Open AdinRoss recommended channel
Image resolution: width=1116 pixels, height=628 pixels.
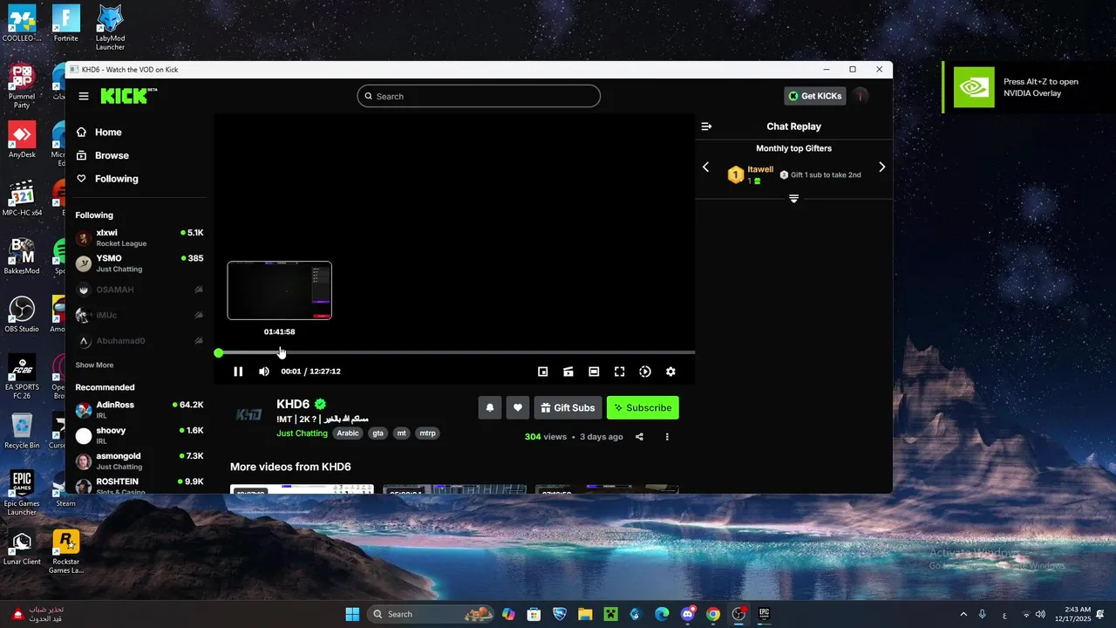(139, 410)
